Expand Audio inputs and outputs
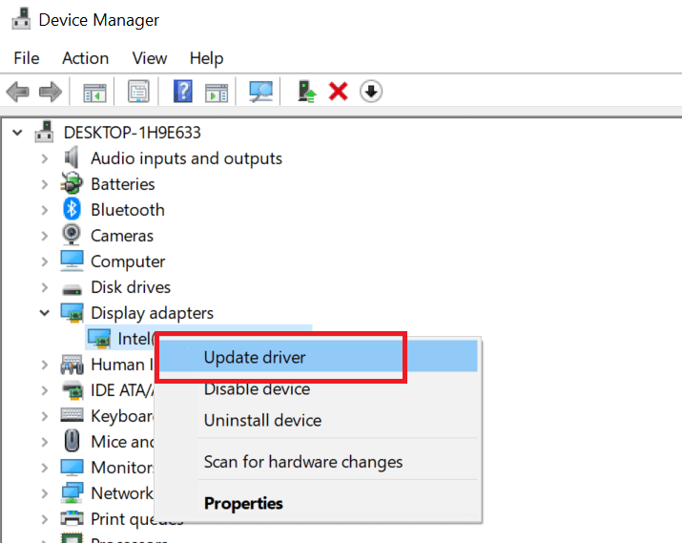Screen dimensions: 682x543 point(45,158)
